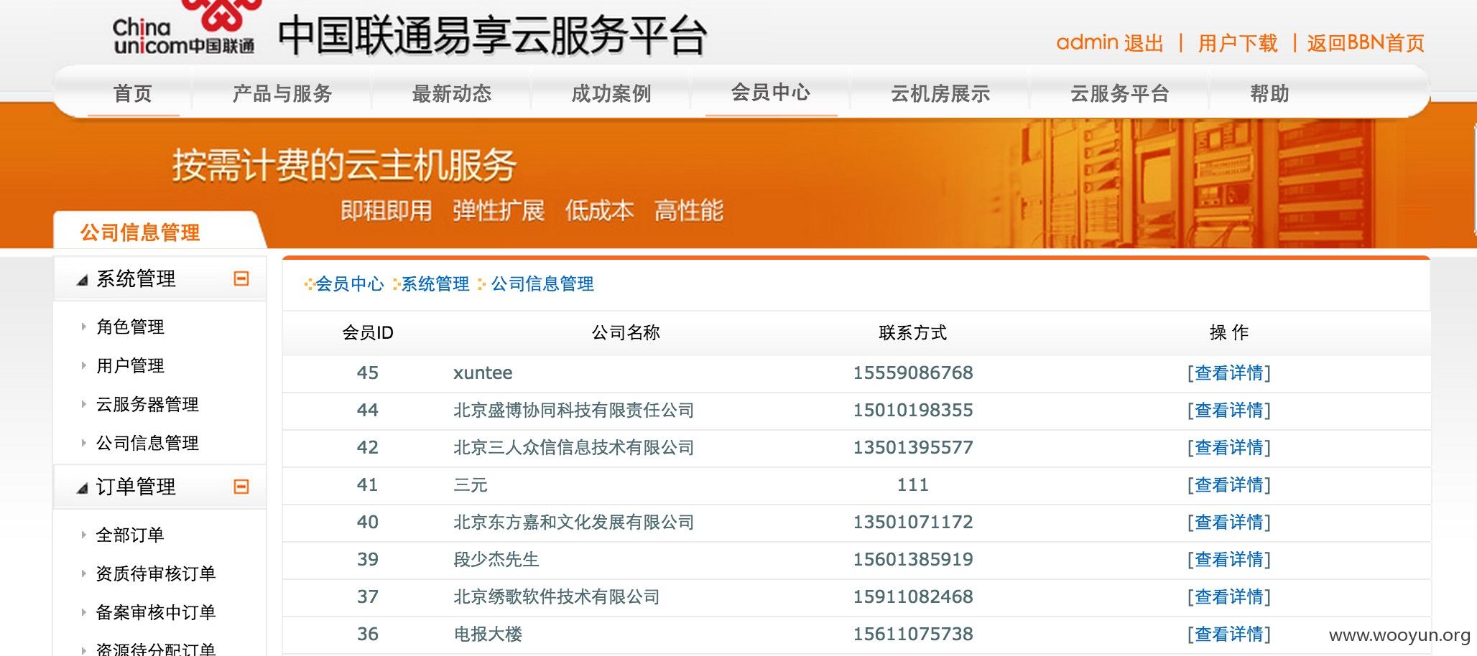Viewport: 1477px width, 656px height.
Task: Open 全部订单 in sidebar
Action: (x=130, y=535)
